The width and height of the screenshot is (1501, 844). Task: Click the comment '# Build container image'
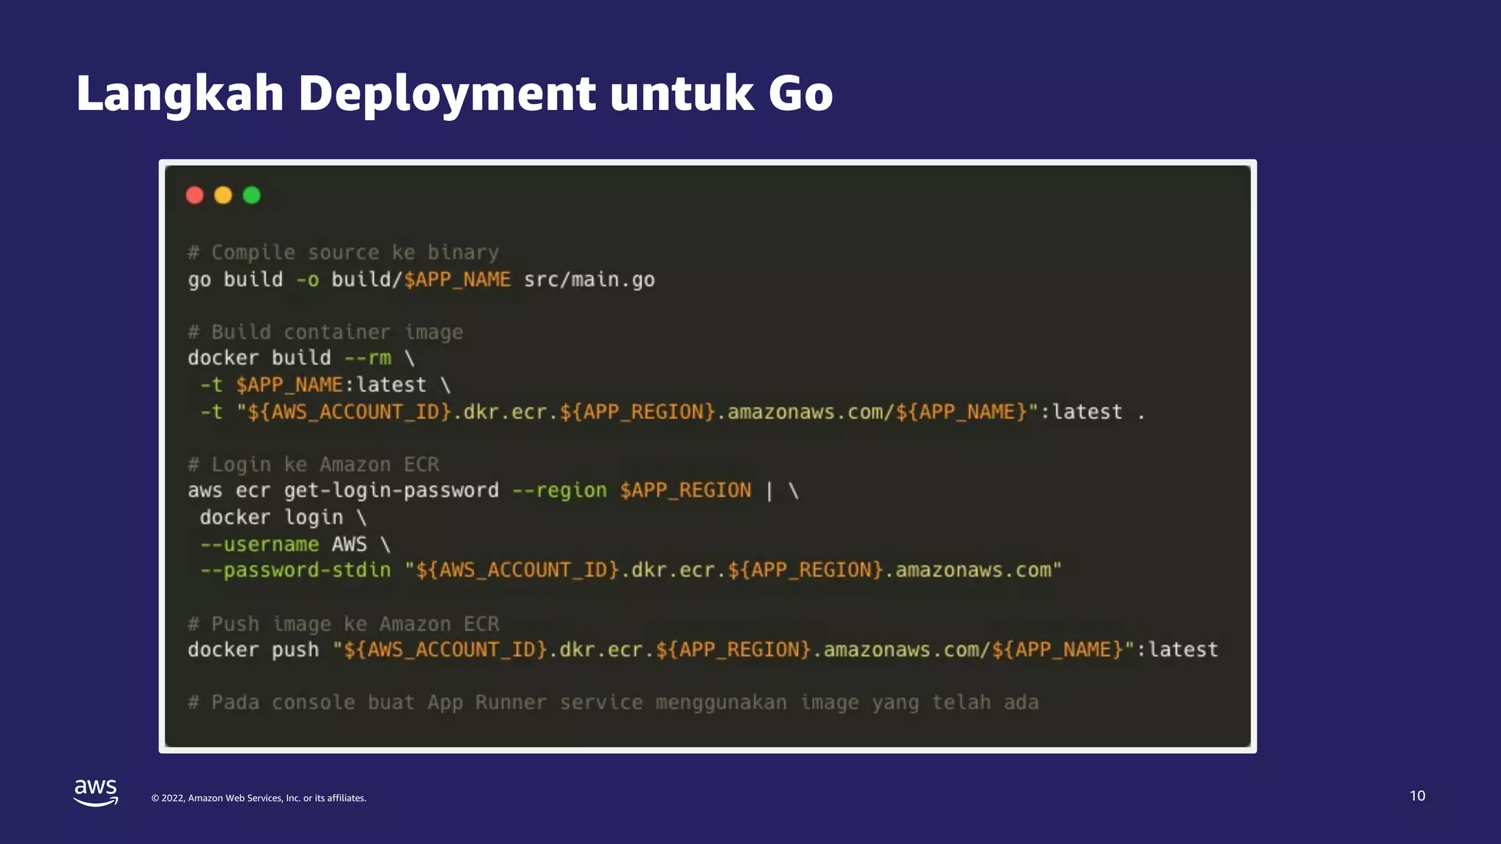(325, 333)
